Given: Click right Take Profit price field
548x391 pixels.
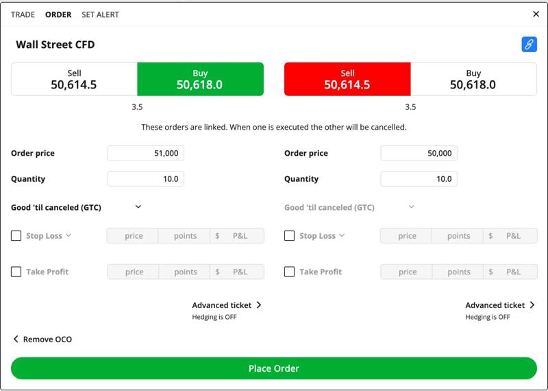Looking at the screenshot, I should pyautogui.click(x=406, y=272).
